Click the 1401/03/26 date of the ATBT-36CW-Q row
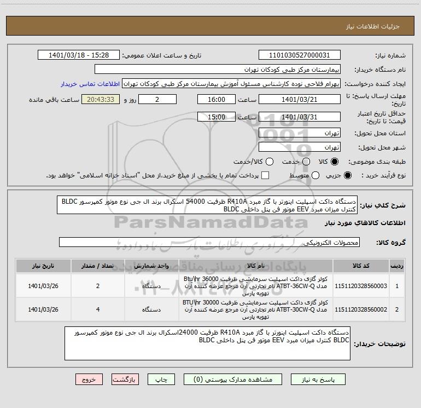Viewport: 421px width, 408px height. pyautogui.click(x=43, y=286)
